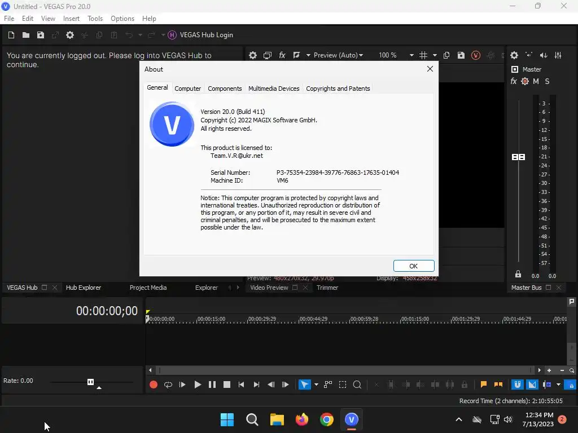Click the New Project icon in the toolbar

click(x=11, y=35)
